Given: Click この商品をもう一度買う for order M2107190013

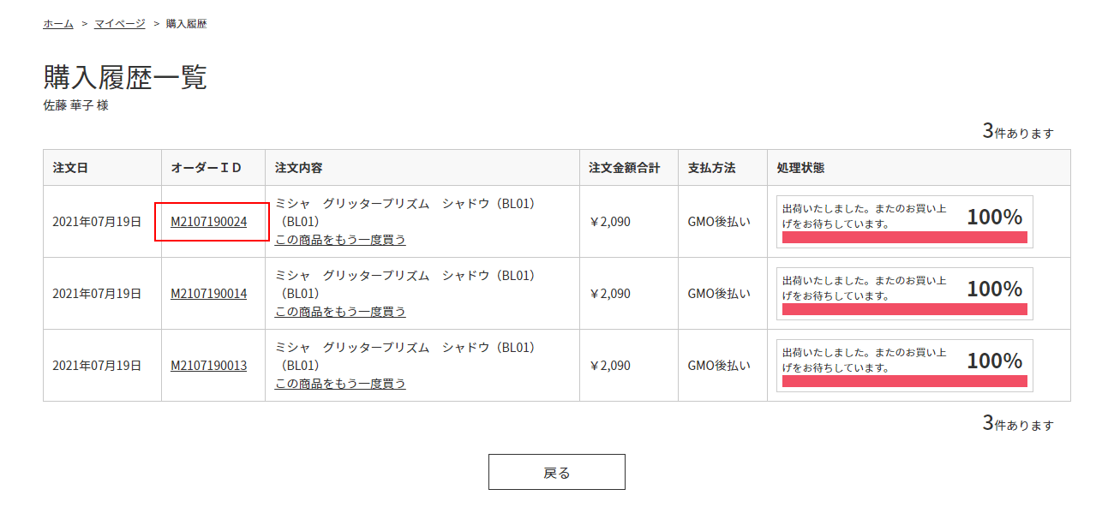Looking at the screenshot, I should 340,384.
